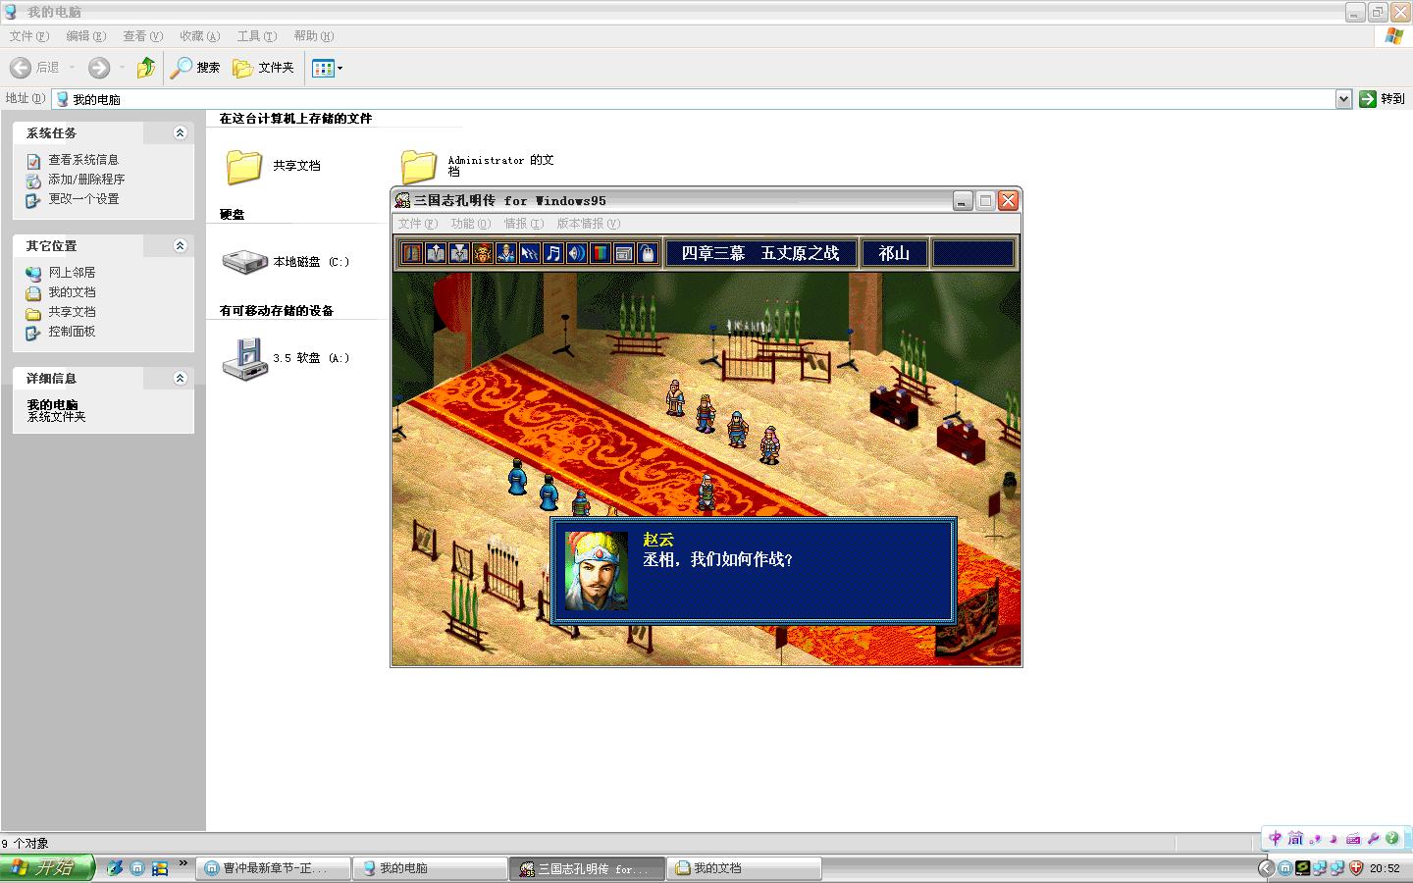Select the 3.5 软盘 (A:) floppy icon
The width and height of the screenshot is (1413, 883).
pyautogui.click(x=244, y=359)
